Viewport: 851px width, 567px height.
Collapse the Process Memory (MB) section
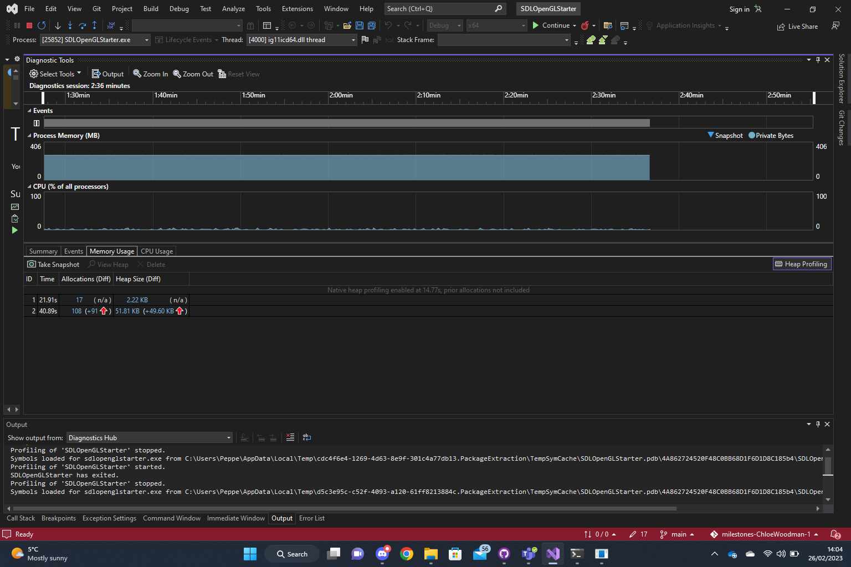point(29,135)
